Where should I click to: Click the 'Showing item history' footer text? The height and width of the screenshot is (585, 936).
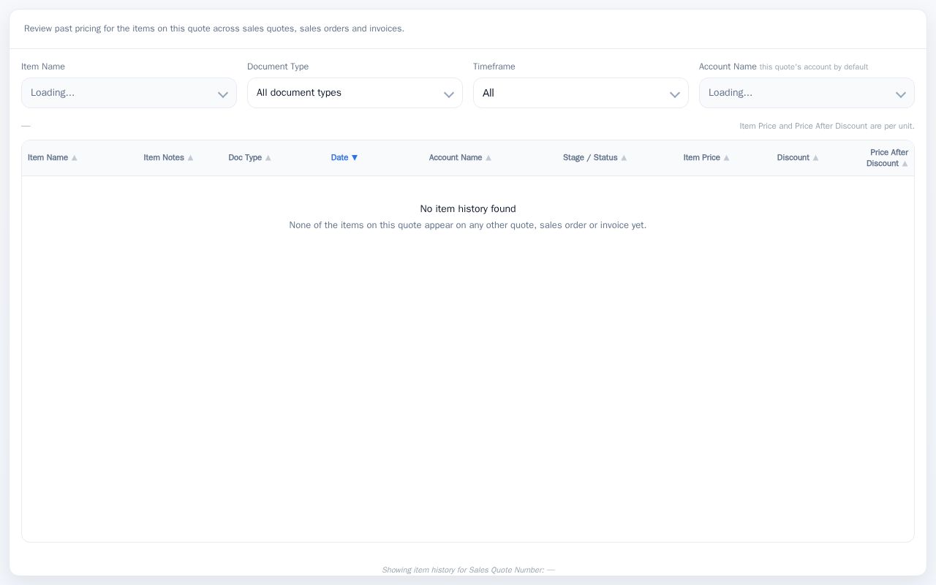coord(468,570)
